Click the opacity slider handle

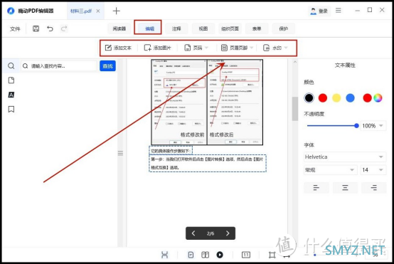click(x=356, y=126)
